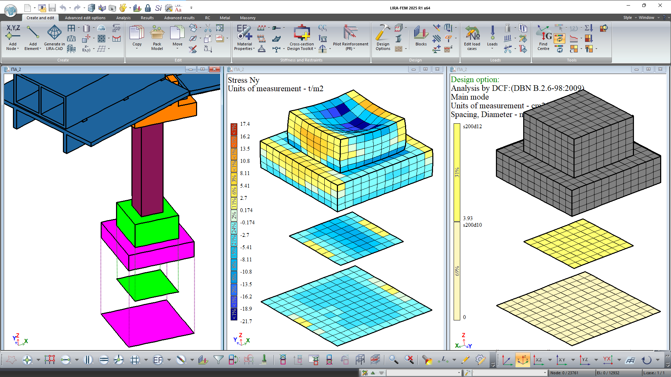Switch to the Analysis ribbon tab
671x377 pixels.
[x=123, y=18]
